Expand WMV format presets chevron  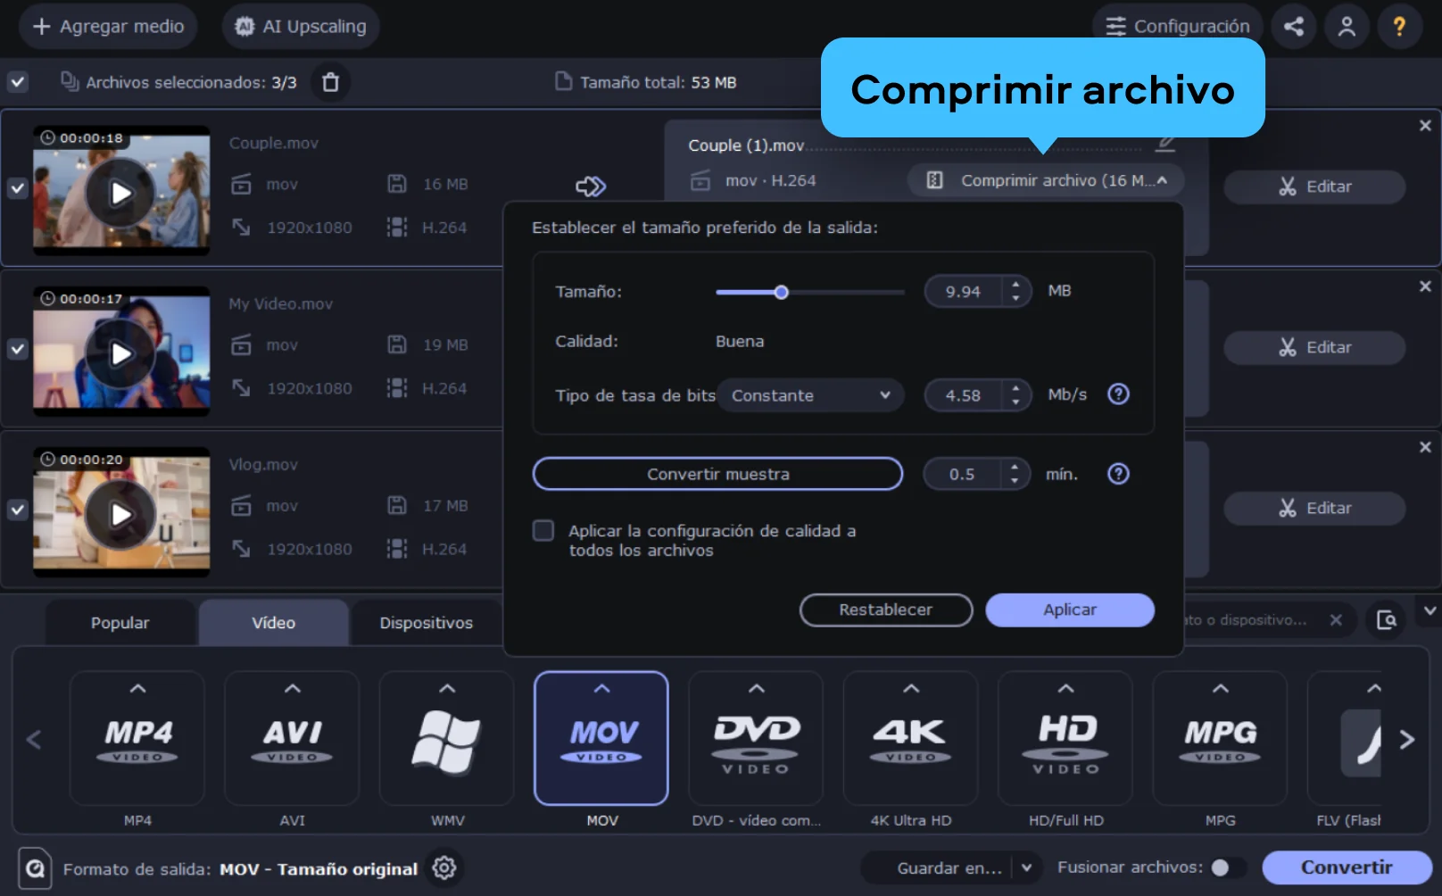click(447, 688)
